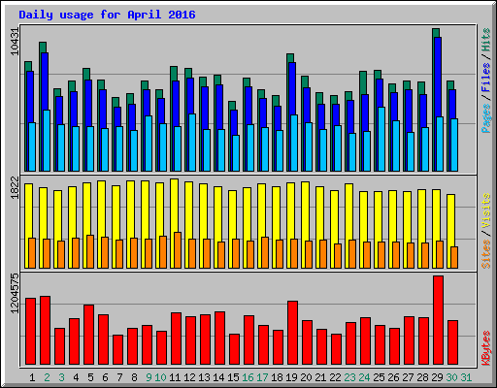The width and height of the screenshot is (497, 388).
Task: Click day 19 on the x-axis
Action: tap(291, 377)
